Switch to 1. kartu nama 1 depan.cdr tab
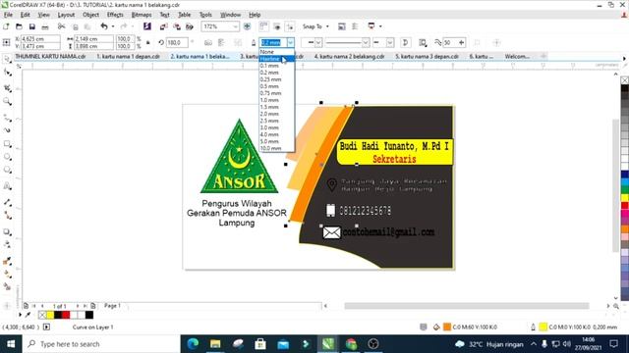Viewport: 629px width, 353px height. tap(128, 57)
